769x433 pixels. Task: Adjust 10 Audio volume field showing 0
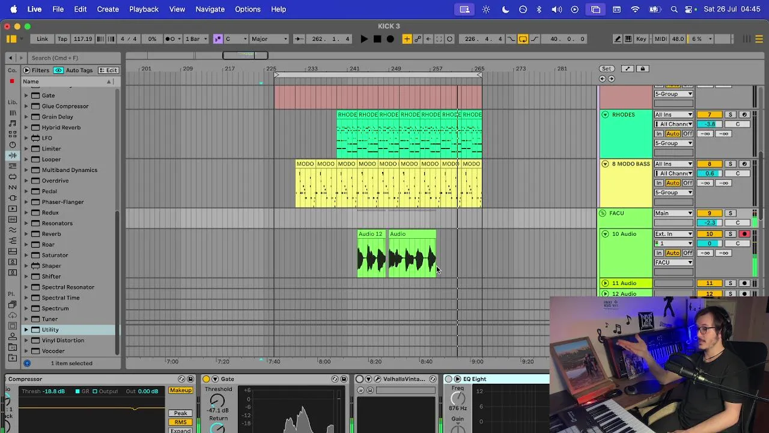(x=710, y=244)
